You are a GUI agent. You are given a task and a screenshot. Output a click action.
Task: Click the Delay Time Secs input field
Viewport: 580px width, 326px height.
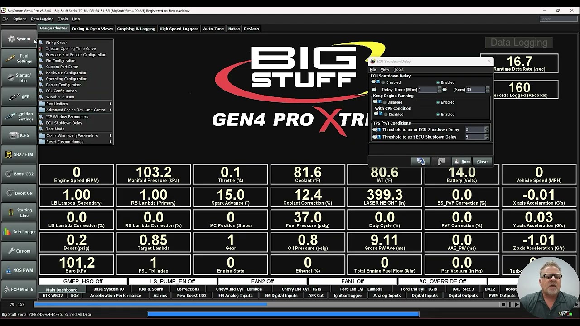(475, 90)
